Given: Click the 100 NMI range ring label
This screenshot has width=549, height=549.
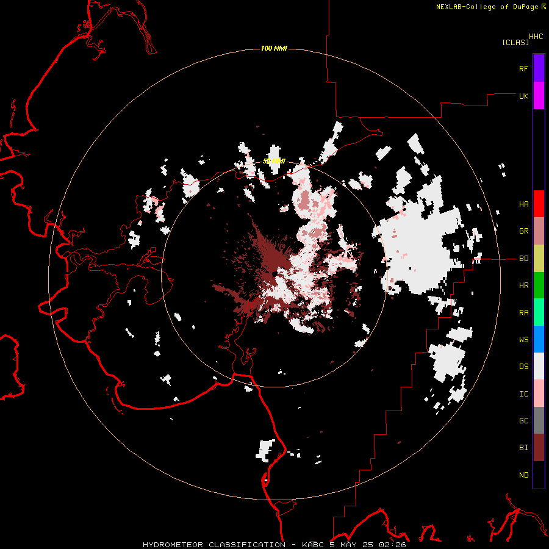Looking at the screenshot, I should [x=274, y=48].
